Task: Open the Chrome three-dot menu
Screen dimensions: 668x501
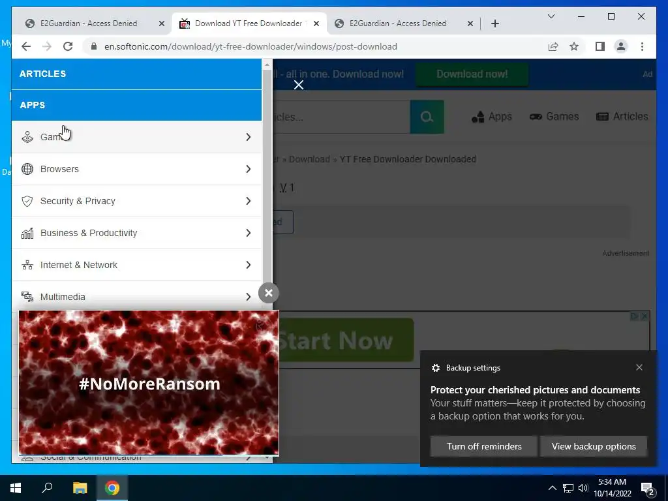Action: pyautogui.click(x=642, y=46)
